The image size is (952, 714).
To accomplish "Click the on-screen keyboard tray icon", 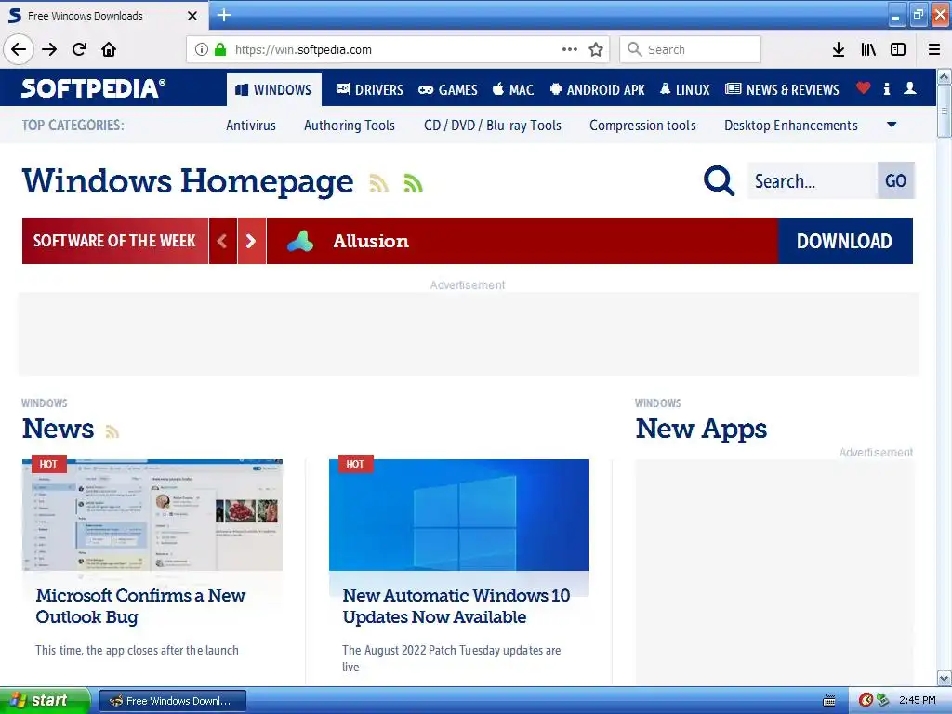I will pyautogui.click(x=828, y=701).
